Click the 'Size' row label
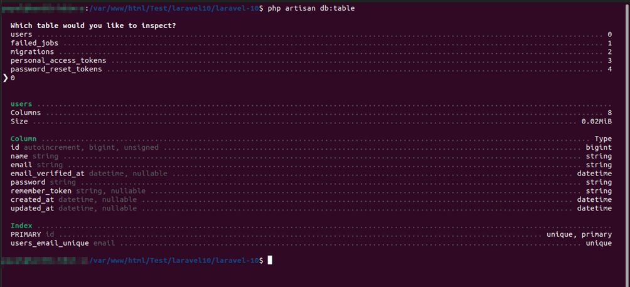The height and width of the screenshot is (287, 630). click(x=19, y=121)
